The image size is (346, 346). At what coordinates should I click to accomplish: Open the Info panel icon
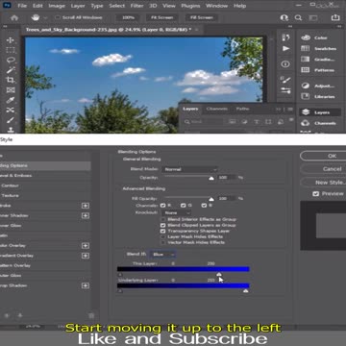tap(285, 64)
